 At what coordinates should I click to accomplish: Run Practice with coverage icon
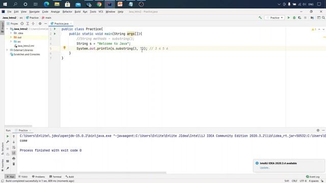tap(300, 18)
